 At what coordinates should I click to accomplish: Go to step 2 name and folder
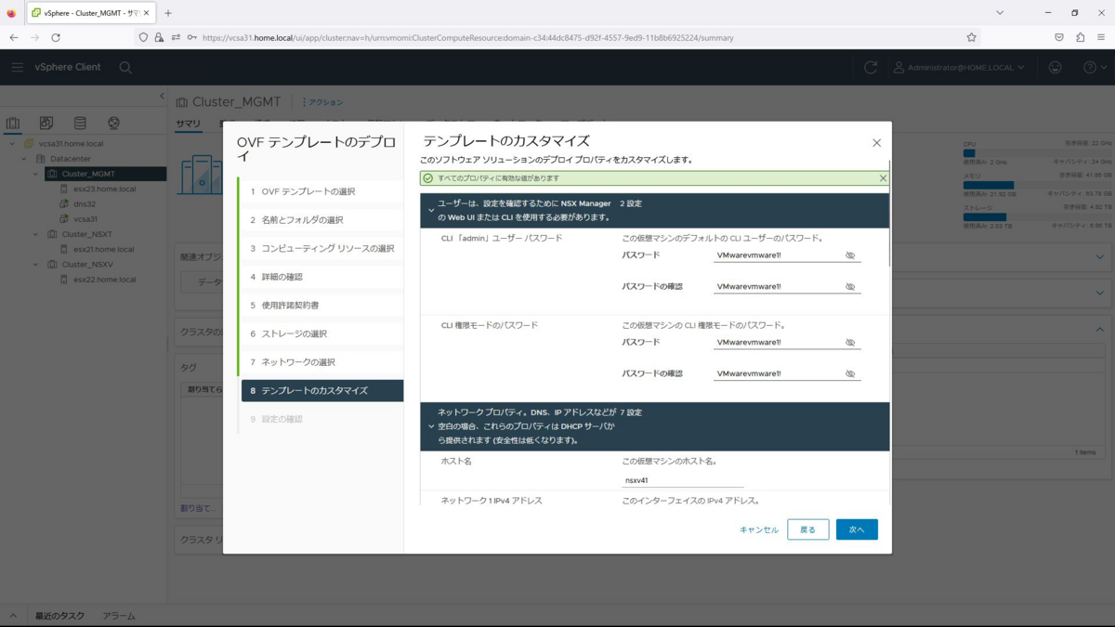click(321, 220)
